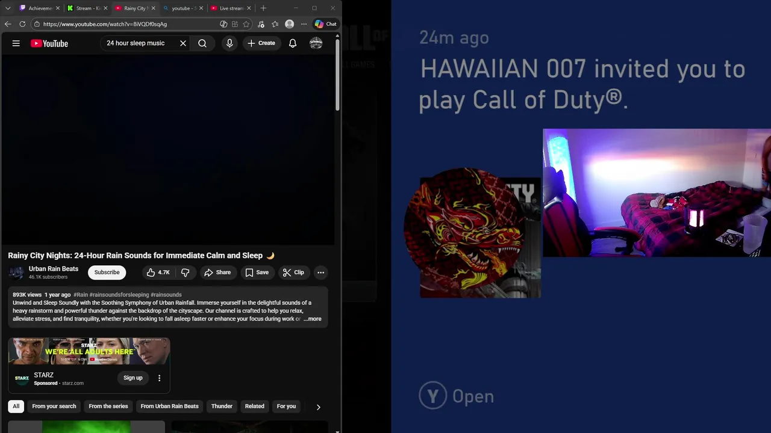
Task: Switch to the Live stream tab
Action: click(230, 8)
